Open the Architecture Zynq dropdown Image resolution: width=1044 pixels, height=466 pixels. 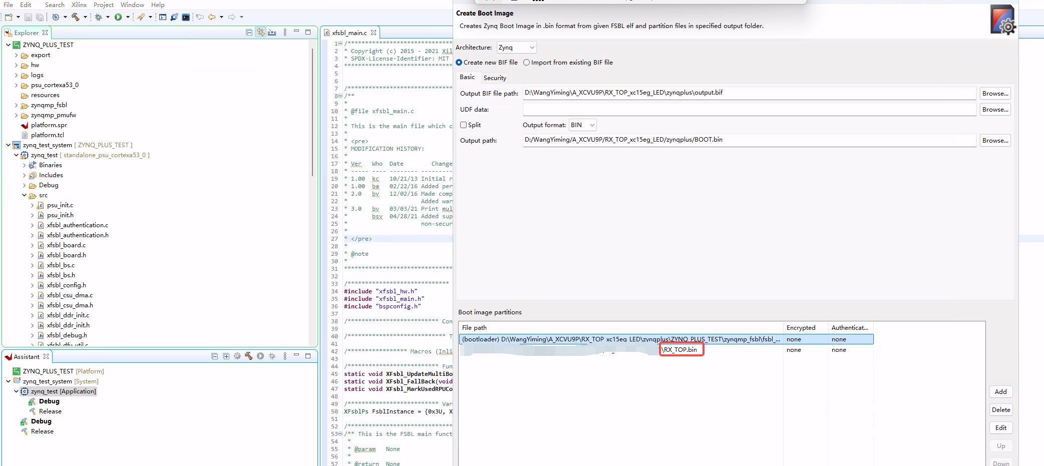tap(516, 48)
